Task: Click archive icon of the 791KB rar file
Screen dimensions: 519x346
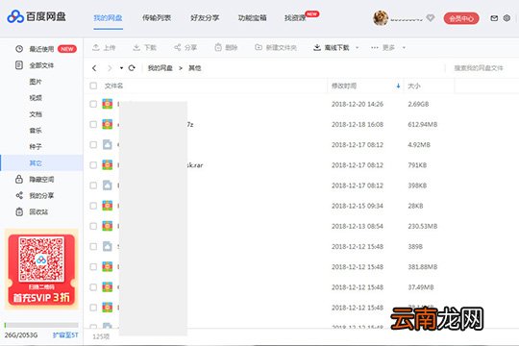Action: 108,165
